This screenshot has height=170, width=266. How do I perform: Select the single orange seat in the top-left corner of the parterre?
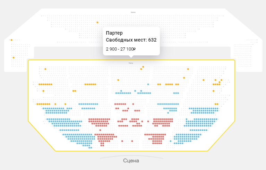(x=45, y=69)
